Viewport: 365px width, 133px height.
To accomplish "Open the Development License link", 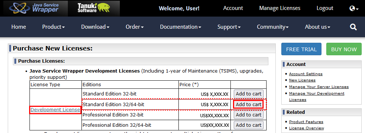I will [55, 110].
